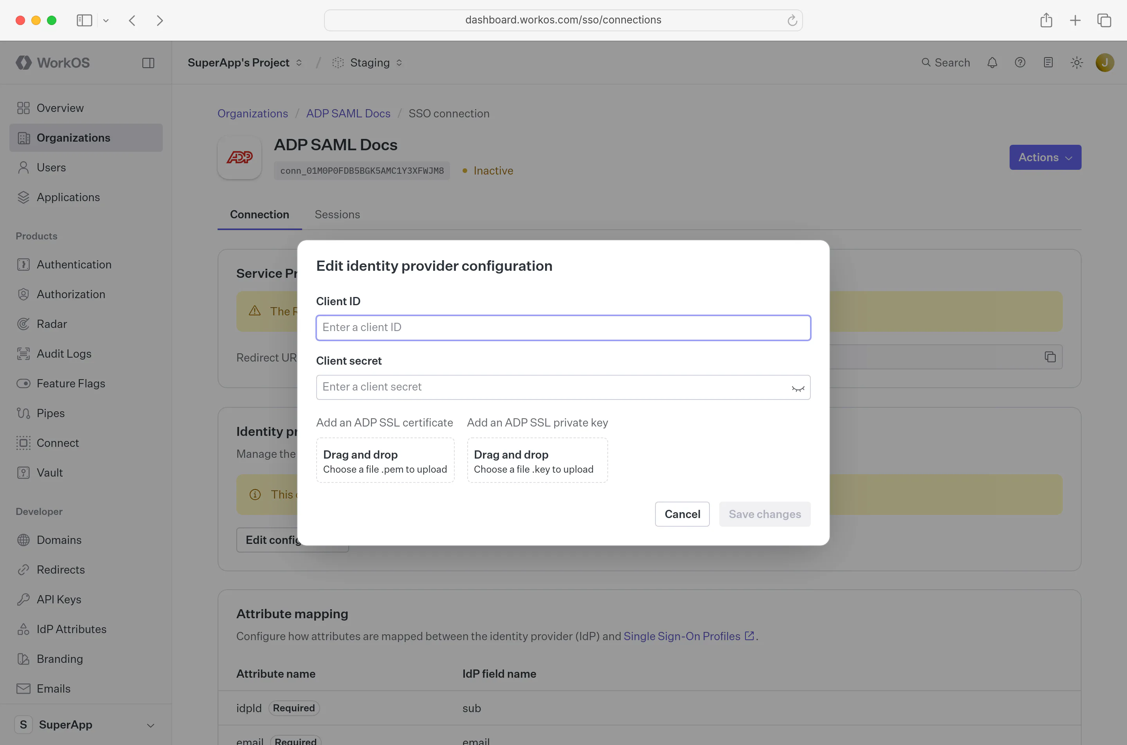
Task: Click the connection ID conn_01M0P0FDB5BGK5AMC1Y3XFWJM8
Action: click(x=362, y=171)
